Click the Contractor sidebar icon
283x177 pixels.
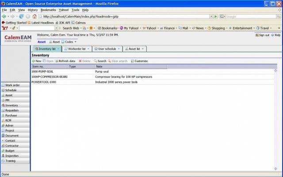point(3,146)
